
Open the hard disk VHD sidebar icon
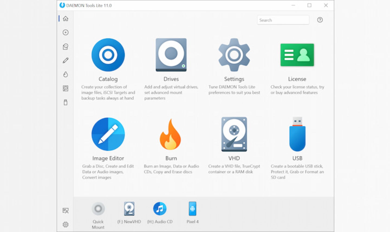click(x=66, y=89)
